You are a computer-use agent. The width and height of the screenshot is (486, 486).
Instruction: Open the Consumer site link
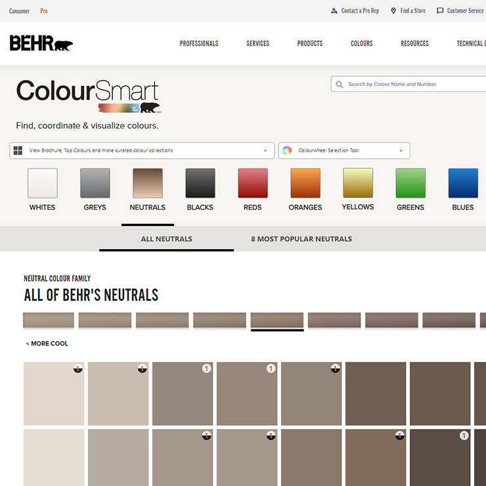19,11
